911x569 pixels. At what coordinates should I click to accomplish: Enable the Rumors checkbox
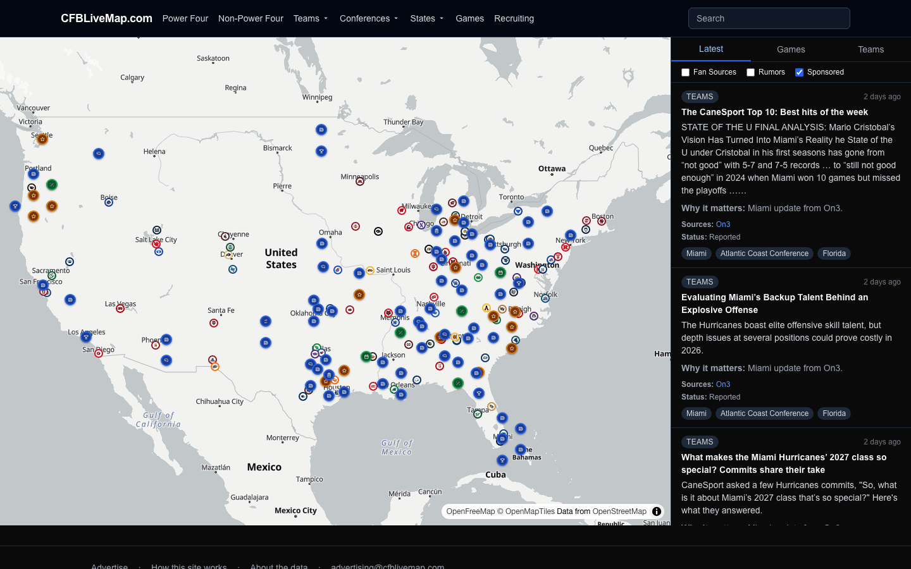(750, 72)
